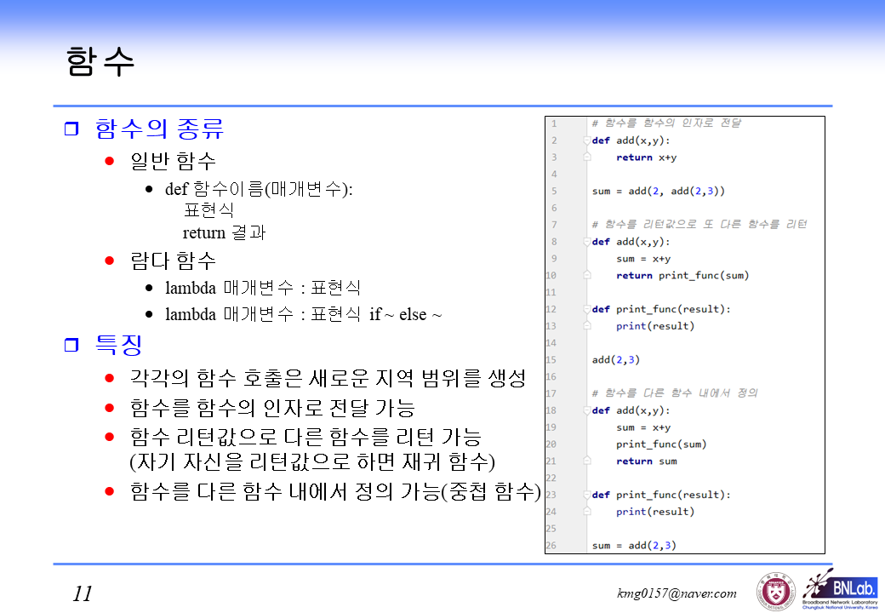This screenshot has height=613, width=885.
Task: Click line number 5 in the code gutter
Action: tap(554, 192)
